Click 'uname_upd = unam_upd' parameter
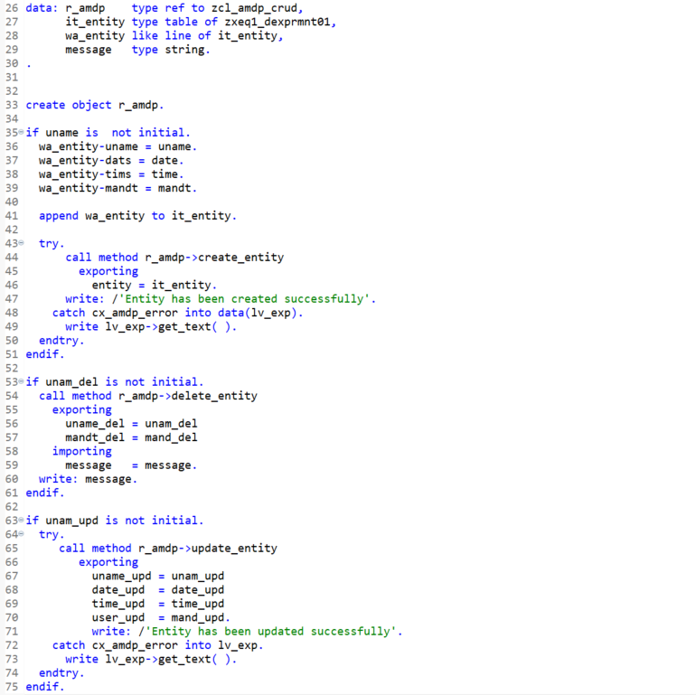Image resolution: width=696 pixels, height=695 pixels. coord(158,576)
